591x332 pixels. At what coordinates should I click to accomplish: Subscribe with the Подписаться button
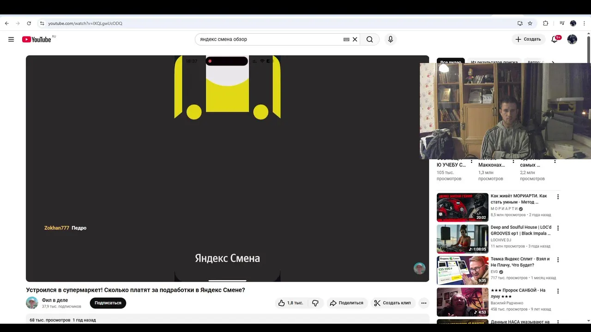coord(108,303)
